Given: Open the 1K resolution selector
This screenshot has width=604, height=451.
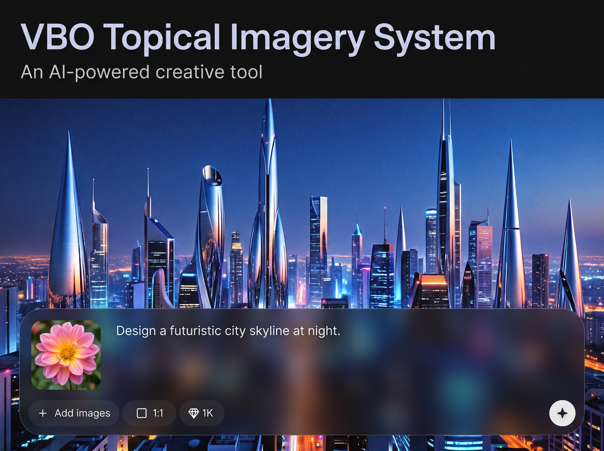Looking at the screenshot, I should (202, 413).
